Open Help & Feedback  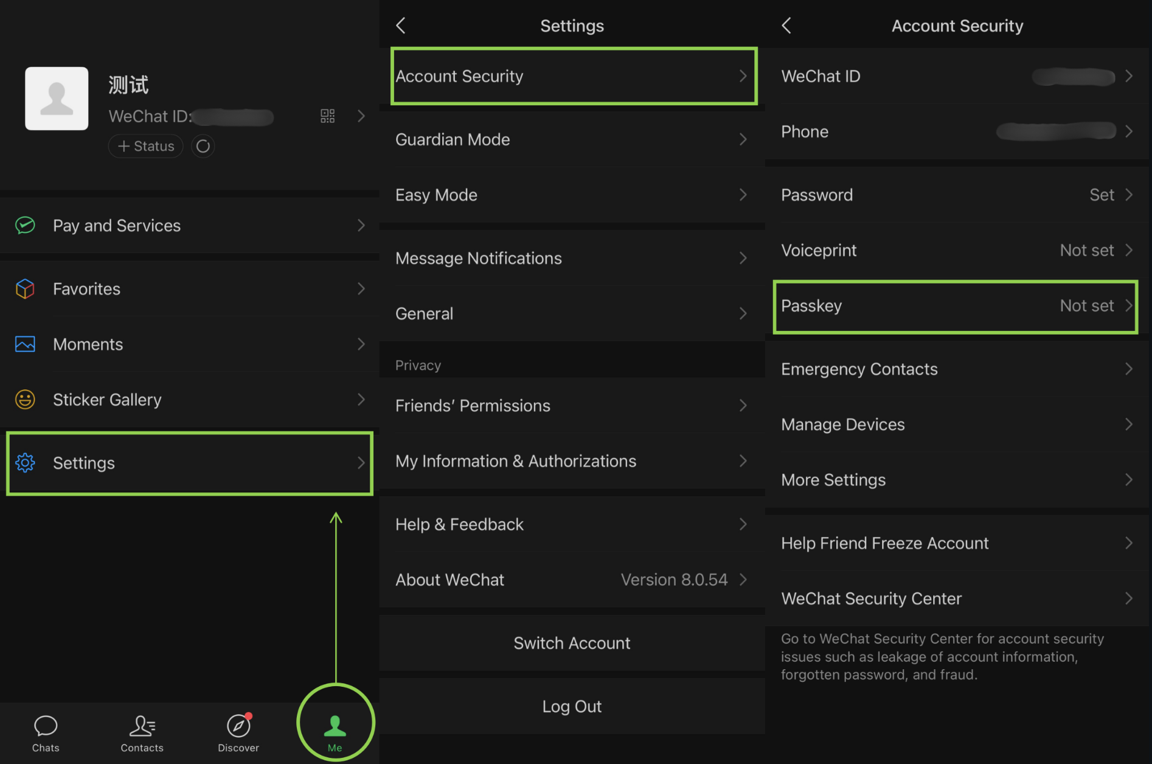[x=459, y=524]
